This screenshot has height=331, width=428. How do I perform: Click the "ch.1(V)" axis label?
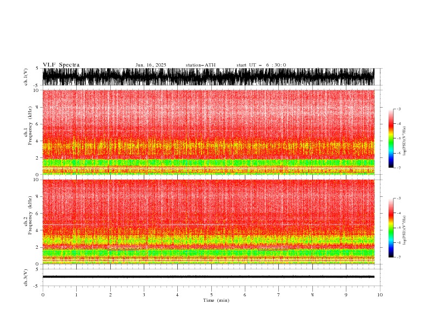coord(26,77)
